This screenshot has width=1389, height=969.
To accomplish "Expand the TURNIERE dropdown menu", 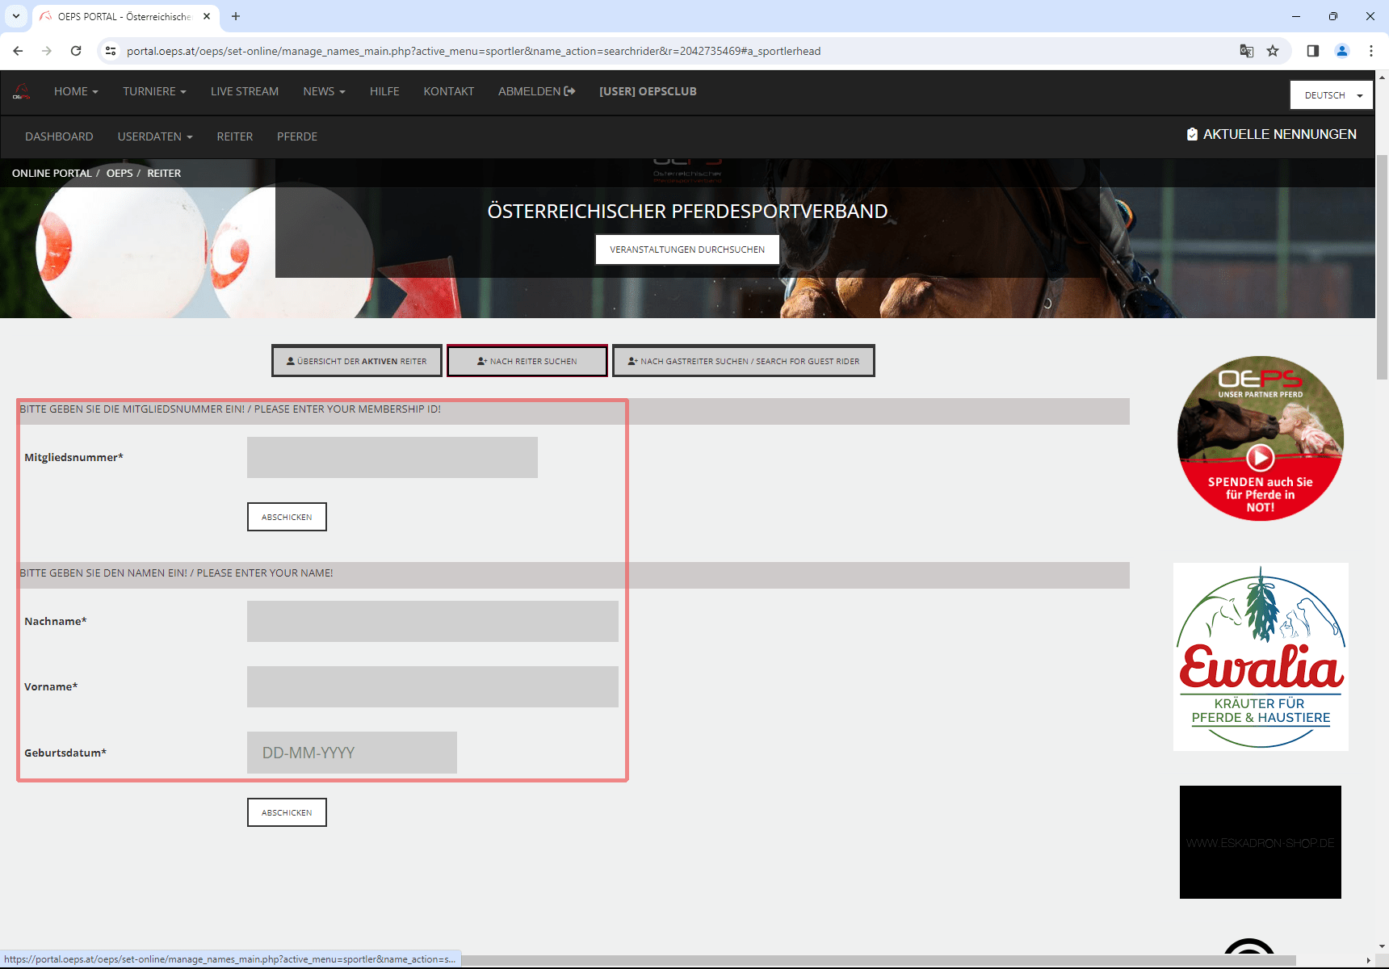I will click(154, 91).
